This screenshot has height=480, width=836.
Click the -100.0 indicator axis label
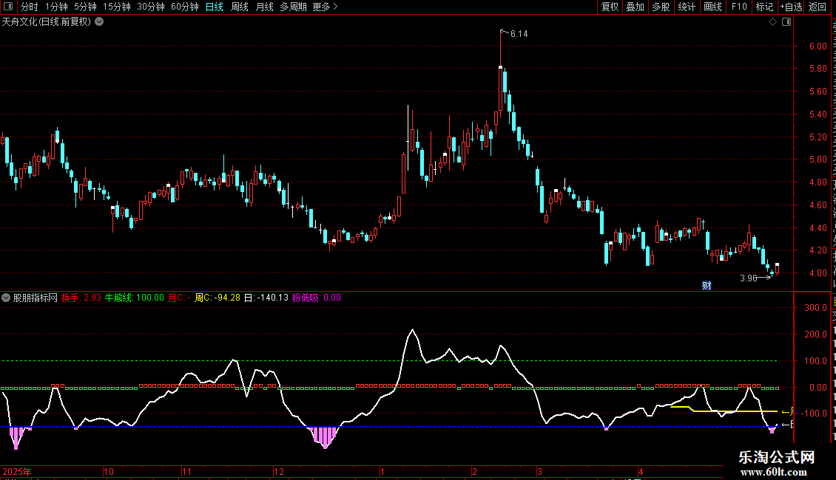[x=815, y=414]
